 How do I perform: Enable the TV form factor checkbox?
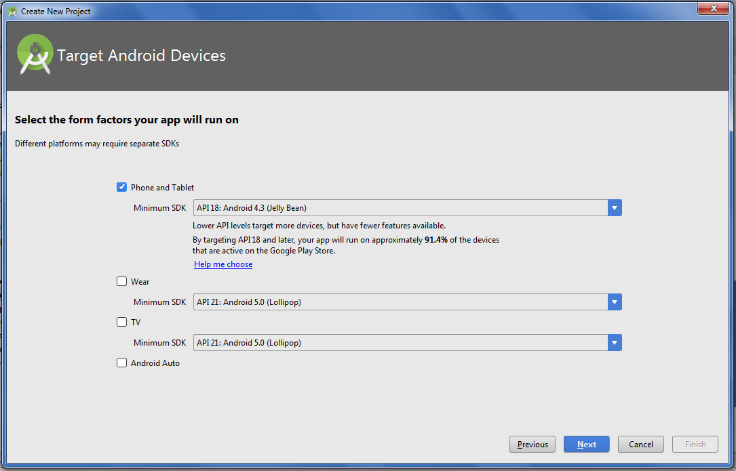[122, 323]
